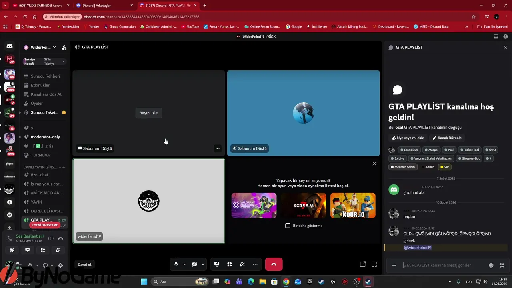Mute microphone in the user panel
Viewport: 512px width, 288px height.
pyautogui.click(x=30, y=265)
